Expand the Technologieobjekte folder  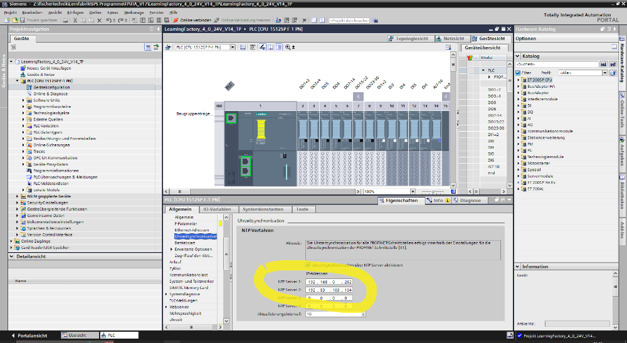point(23,113)
